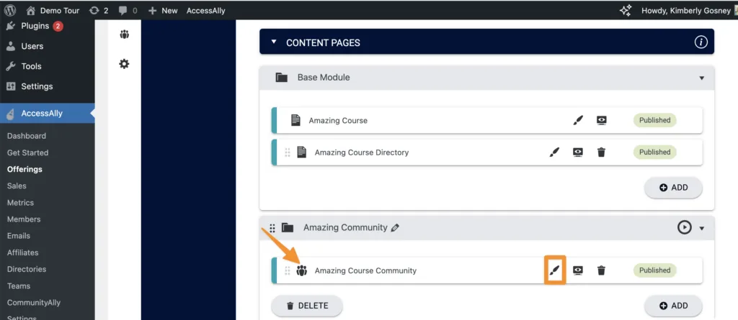Image resolution: width=738 pixels, height=320 pixels.
Task: Open the New content menu
Action: click(163, 10)
